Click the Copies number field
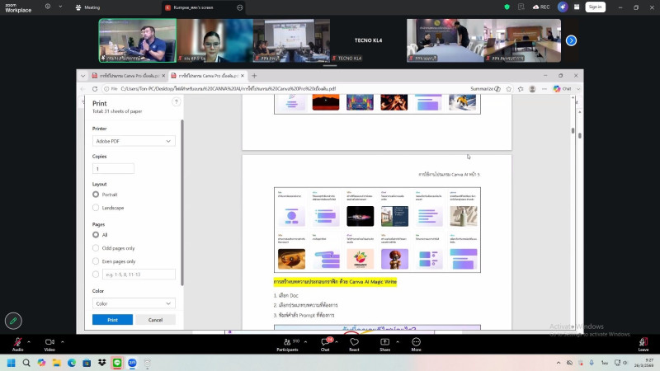 coord(113,168)
